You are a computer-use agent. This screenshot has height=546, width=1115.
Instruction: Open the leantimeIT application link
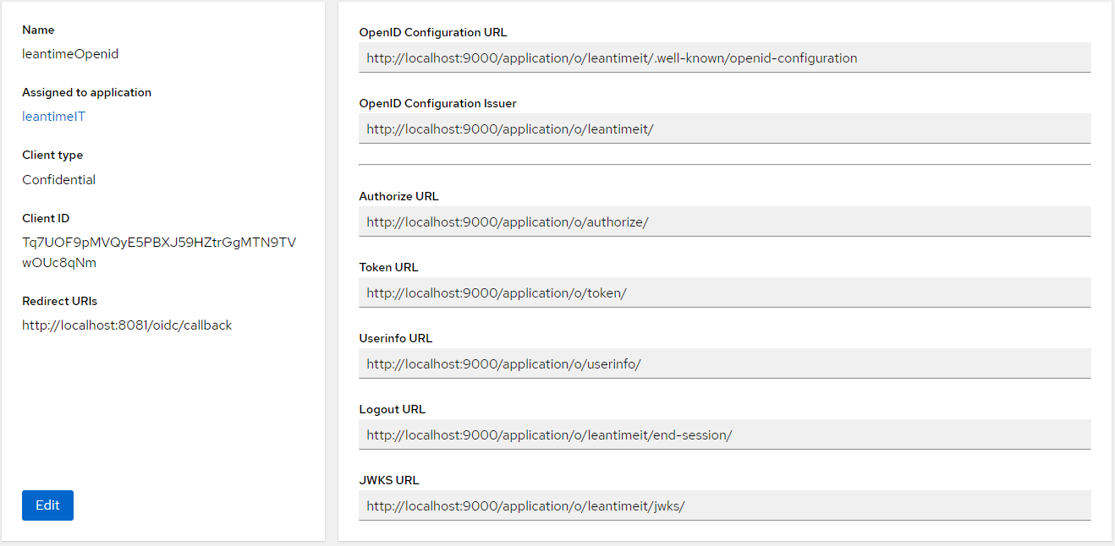pos(53,117)
